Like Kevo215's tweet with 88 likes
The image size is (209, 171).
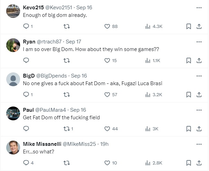pyautogui.click(x=107, y=27)
